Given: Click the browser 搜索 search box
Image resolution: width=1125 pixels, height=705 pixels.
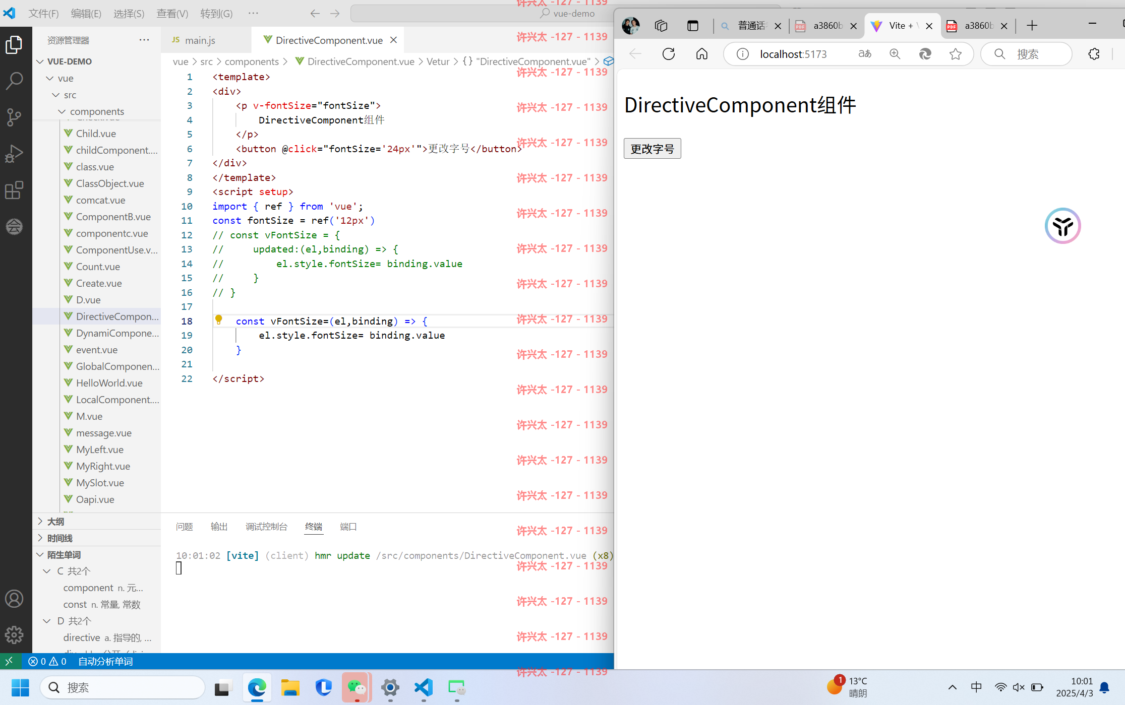Looking at the screenshot, I should 1026,54.
